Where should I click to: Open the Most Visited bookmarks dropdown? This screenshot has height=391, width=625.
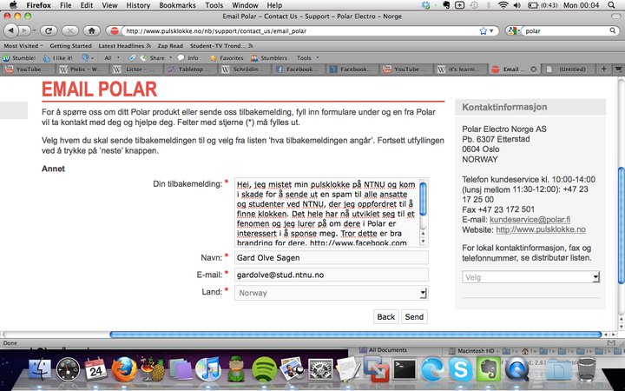[x=23, y=46]
